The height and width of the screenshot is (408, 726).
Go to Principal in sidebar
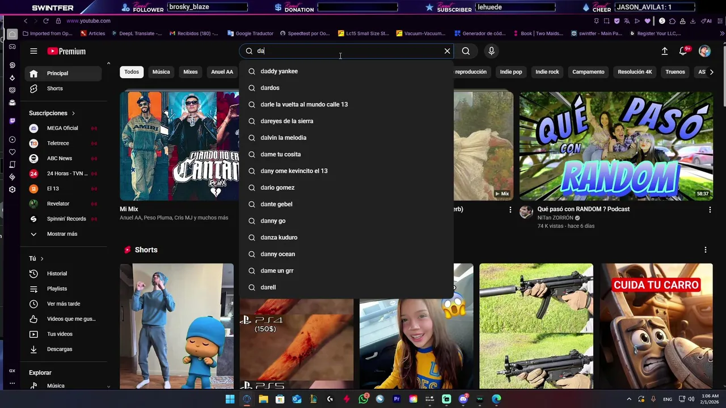pos(63,73)
